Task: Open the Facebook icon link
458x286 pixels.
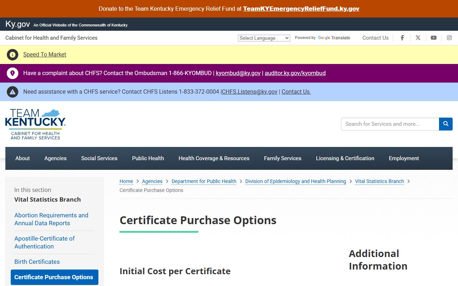Action: (x=402, y=38)
